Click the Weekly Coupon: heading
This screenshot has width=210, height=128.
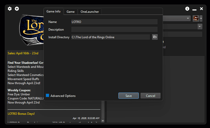coord(19,90)
